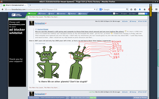
Task: Quote post 10,367
Action: click(x=125, y=92)
